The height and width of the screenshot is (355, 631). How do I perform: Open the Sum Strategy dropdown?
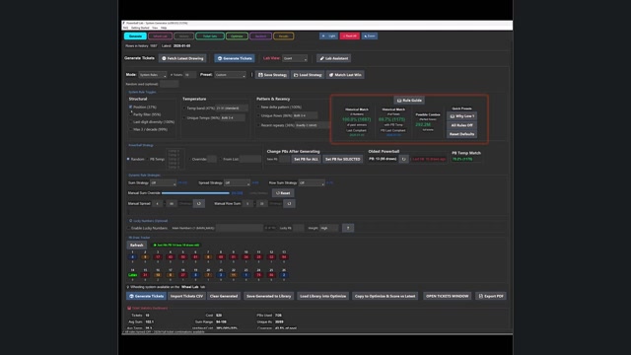(x=163, y=182)
